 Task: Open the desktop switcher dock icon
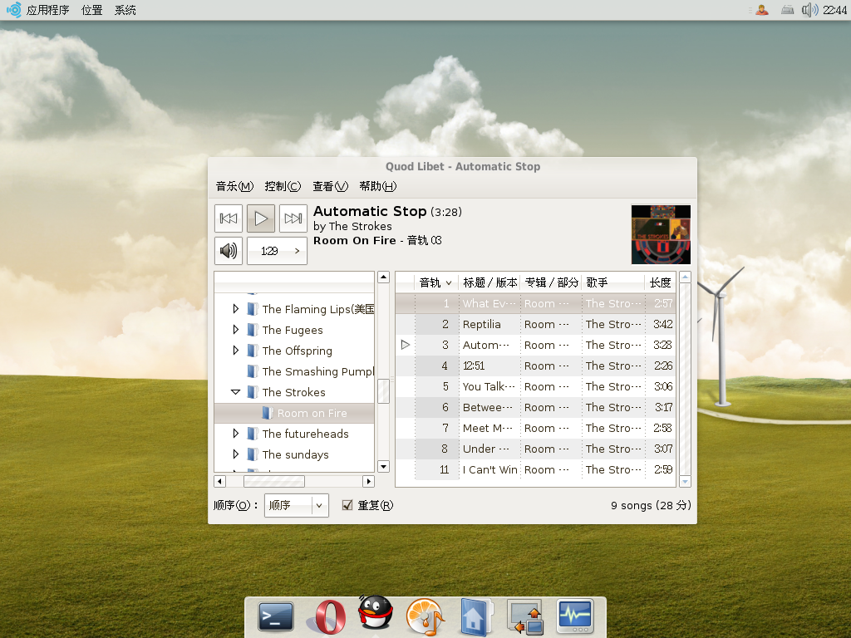(x=525, y=617)
